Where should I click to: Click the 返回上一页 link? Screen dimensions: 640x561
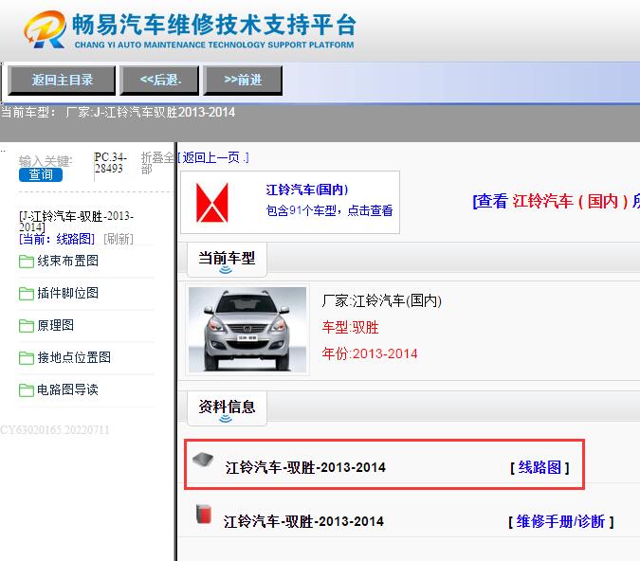click(212, 157)
